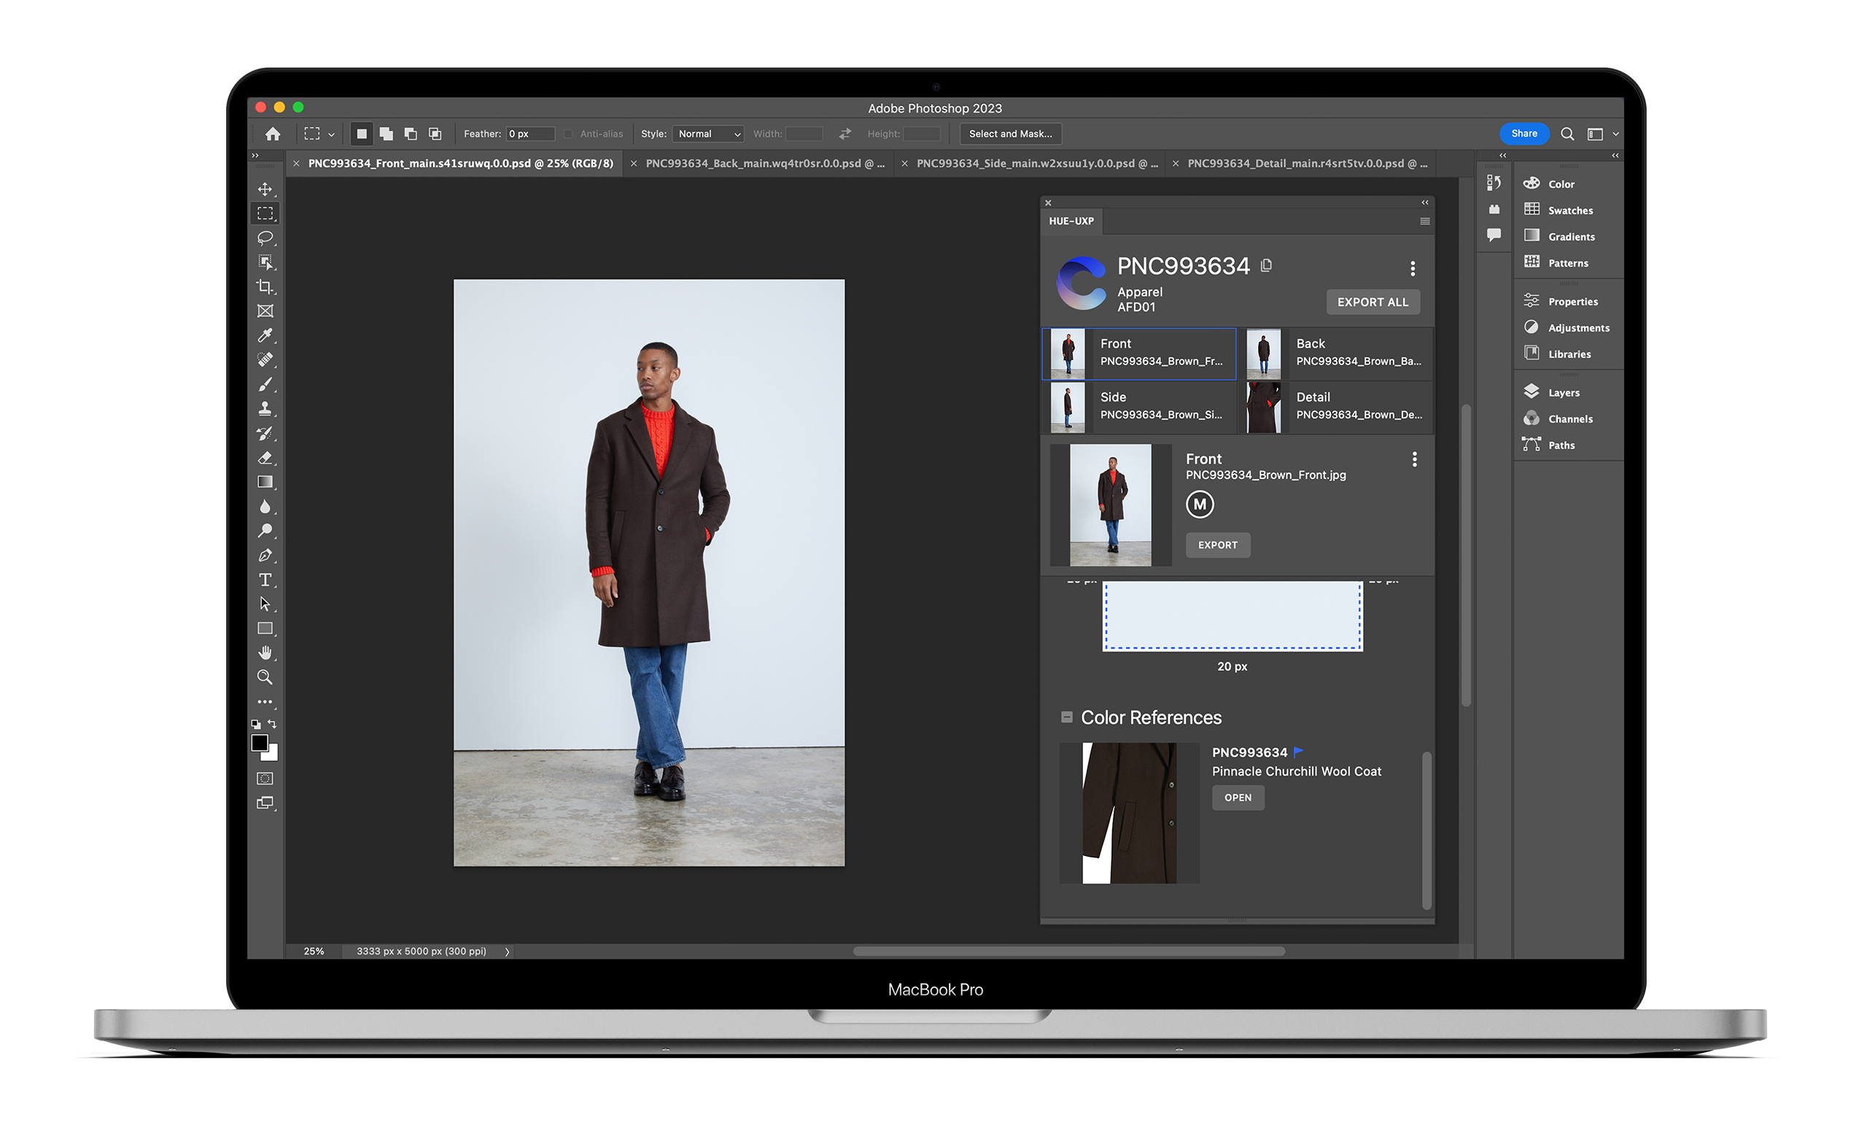Image resolution: width=1867 pixels, height=1128 pixels.
Task: Select the Lasso tool
Action: click(x=266, y=238)
